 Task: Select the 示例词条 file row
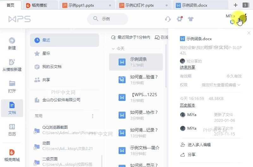[x=136, y=62]
